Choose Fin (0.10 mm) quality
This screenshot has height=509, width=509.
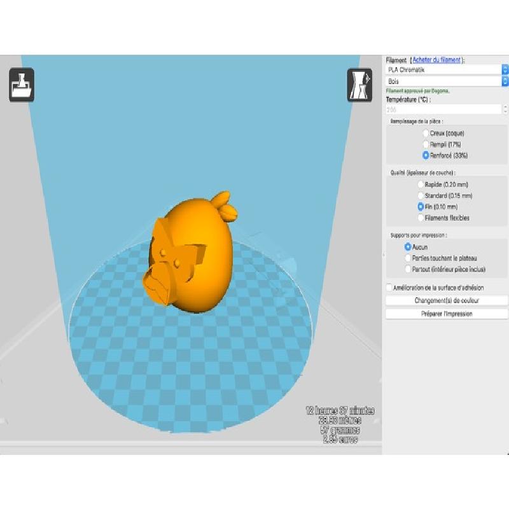[x=438, y=206]
